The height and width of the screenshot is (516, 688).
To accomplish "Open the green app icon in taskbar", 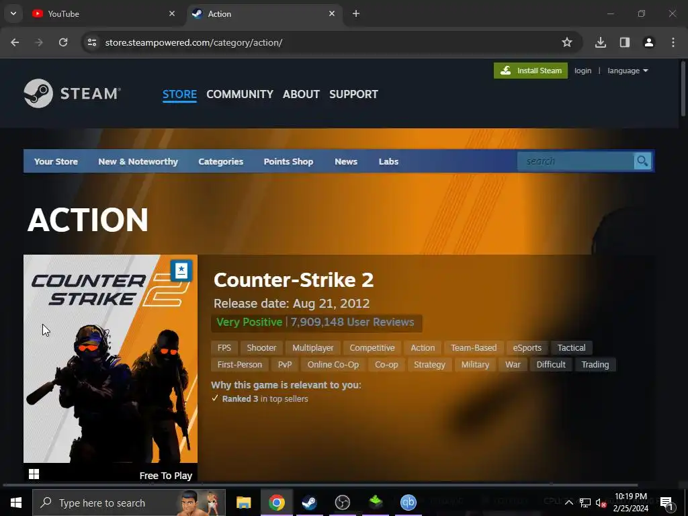I will [376, 503].
